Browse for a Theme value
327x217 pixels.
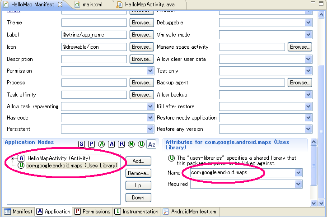[x=142, y=23]
